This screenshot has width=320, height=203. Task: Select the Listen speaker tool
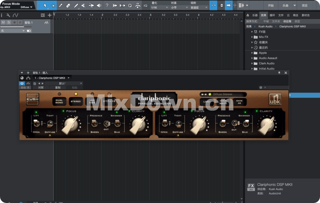pos(99,6)
